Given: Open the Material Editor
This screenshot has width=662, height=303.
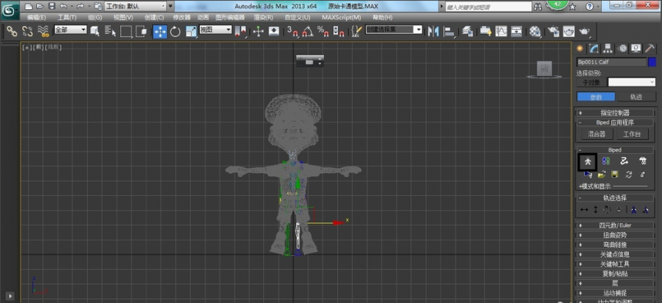Looking at the screenshot, I should 535,31.
